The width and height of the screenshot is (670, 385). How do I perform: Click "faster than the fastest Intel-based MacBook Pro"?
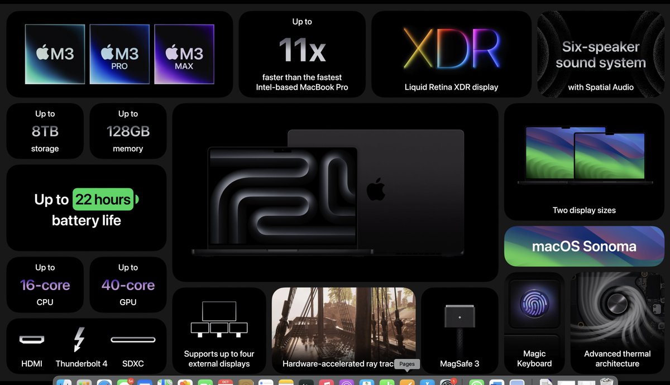tap(302, 82)
